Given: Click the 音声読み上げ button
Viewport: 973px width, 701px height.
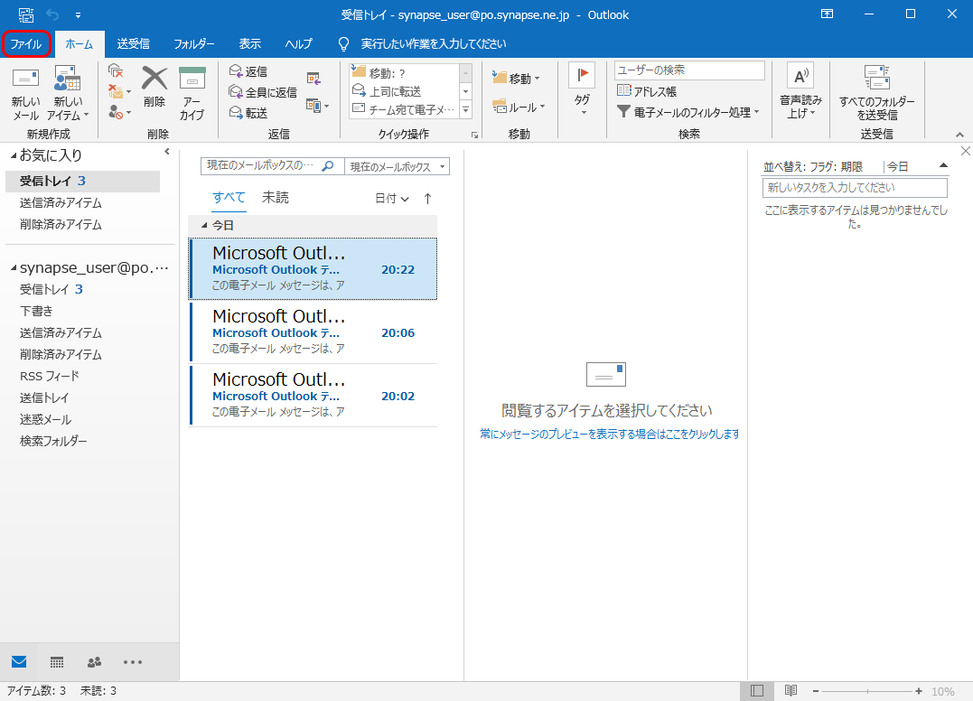Looking at the screenshot, I should [x=801, y=91].
